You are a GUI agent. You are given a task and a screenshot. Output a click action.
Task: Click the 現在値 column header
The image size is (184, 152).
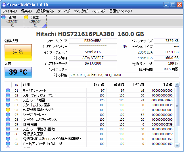click(x=96, y=85)
